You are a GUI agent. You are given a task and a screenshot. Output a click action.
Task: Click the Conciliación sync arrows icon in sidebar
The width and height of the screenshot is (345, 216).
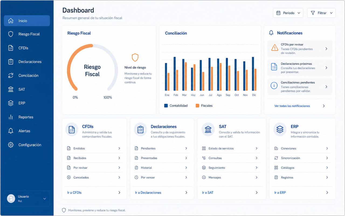[11, 76]
